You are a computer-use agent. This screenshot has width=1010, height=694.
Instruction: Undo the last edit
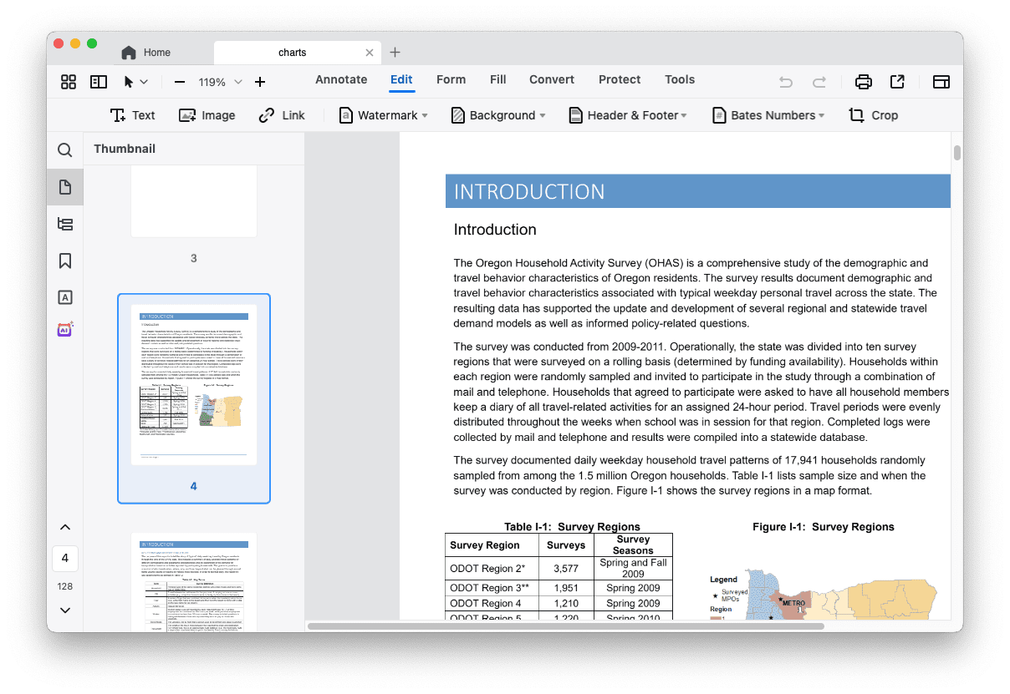click(x=785, y=79)
